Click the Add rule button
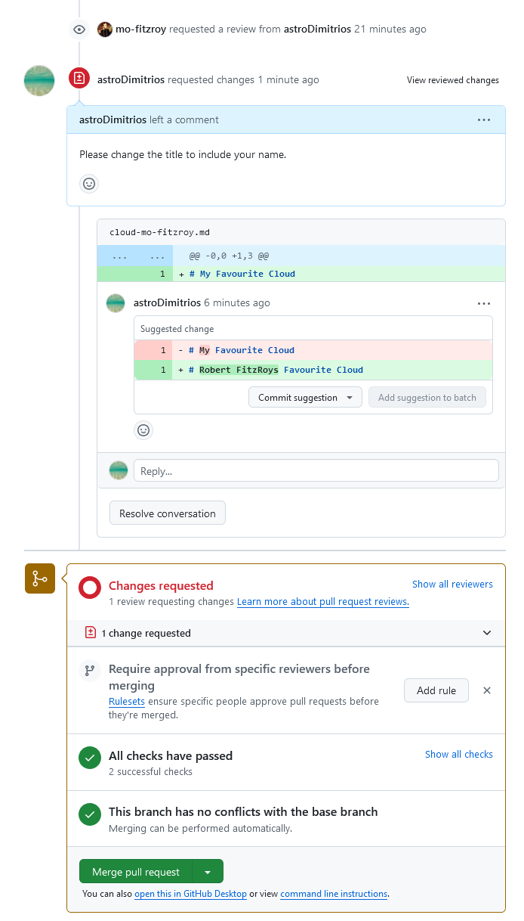The width and height of the screenshot is (524, 921). coord(436,690)
